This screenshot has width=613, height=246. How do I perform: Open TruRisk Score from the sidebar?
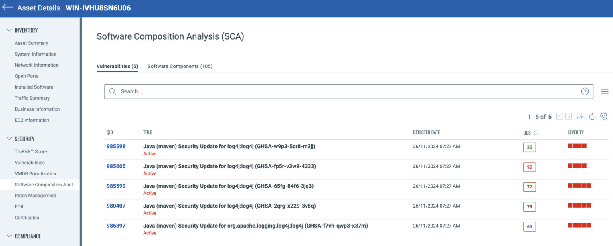click(31, 151)
